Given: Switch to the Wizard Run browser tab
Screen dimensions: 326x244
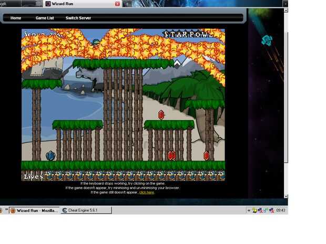Looking at the screenshot, I should coord(83,4).
